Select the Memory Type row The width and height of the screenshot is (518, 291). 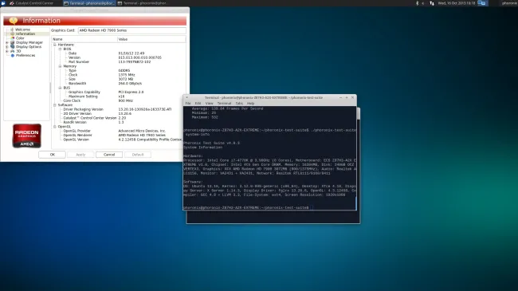click(x=119, y=70)
